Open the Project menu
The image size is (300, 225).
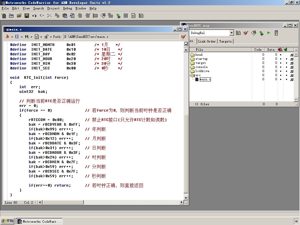tap(53, 8)
